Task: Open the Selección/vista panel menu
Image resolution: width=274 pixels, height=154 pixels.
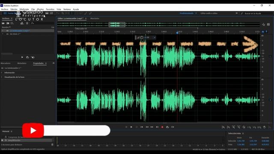Action: (x=243, y=133)
